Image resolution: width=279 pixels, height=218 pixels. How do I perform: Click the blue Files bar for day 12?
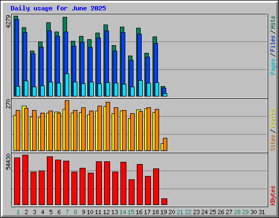107,56
